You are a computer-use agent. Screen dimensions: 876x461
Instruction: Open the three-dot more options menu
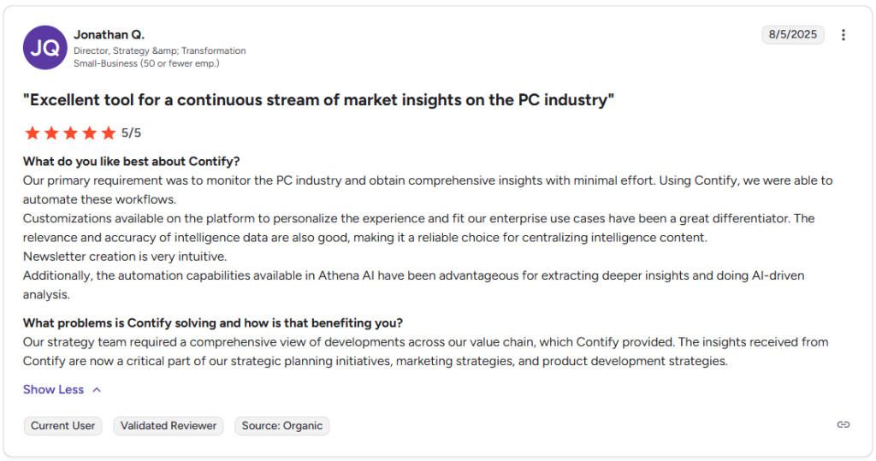(x=843, y=35)
